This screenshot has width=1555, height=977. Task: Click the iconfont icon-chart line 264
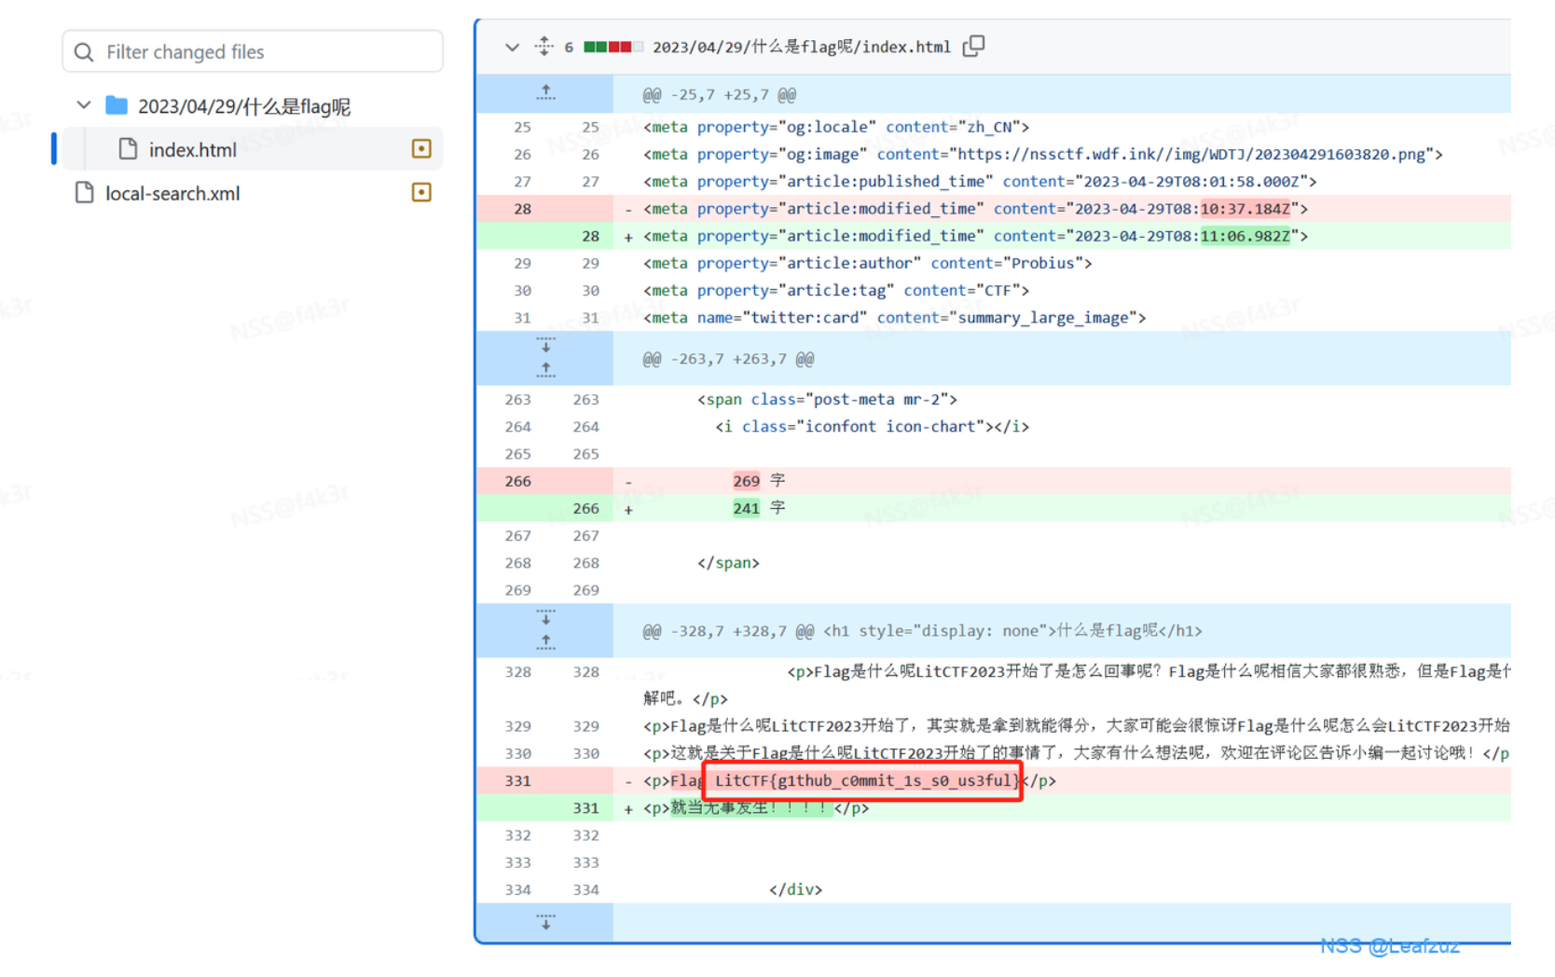[872, 426]
